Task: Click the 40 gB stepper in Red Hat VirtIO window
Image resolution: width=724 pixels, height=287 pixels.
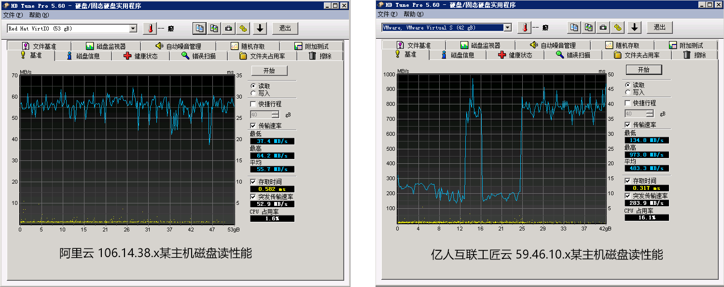Action: 275,115
